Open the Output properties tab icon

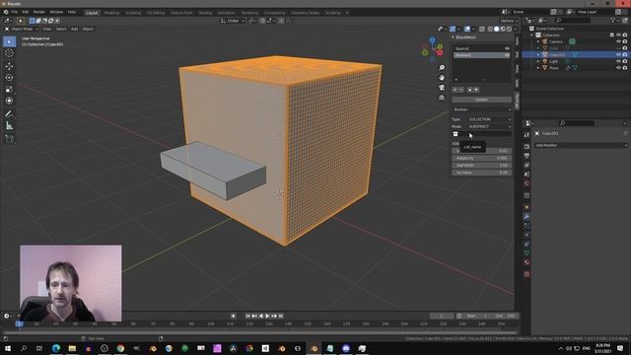pyautogui.click(x=526, y=156)
